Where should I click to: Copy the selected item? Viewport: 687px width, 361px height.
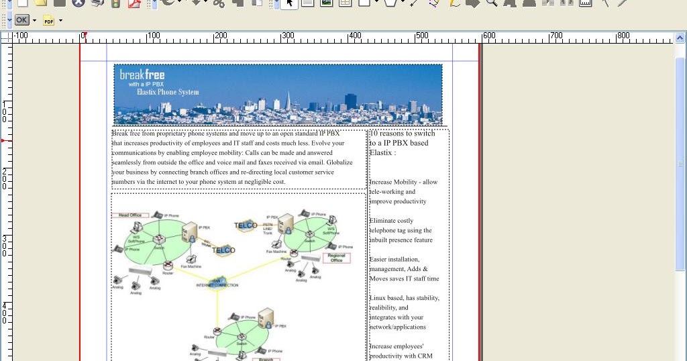[x=238, y=3]
